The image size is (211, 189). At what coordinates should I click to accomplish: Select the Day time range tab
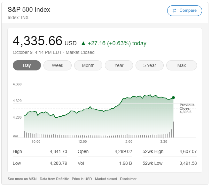tap(27, 65)
